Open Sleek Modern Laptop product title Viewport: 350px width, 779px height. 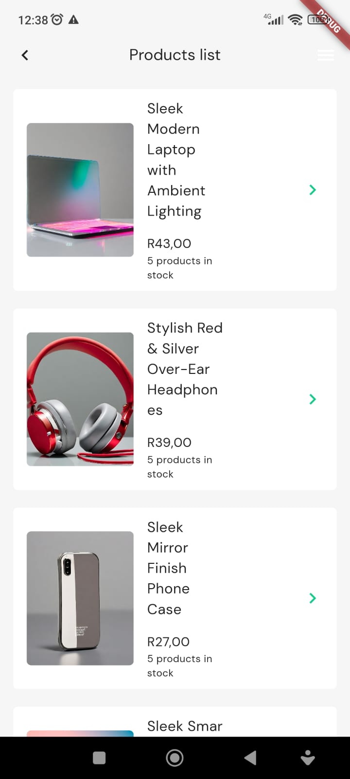176,160
